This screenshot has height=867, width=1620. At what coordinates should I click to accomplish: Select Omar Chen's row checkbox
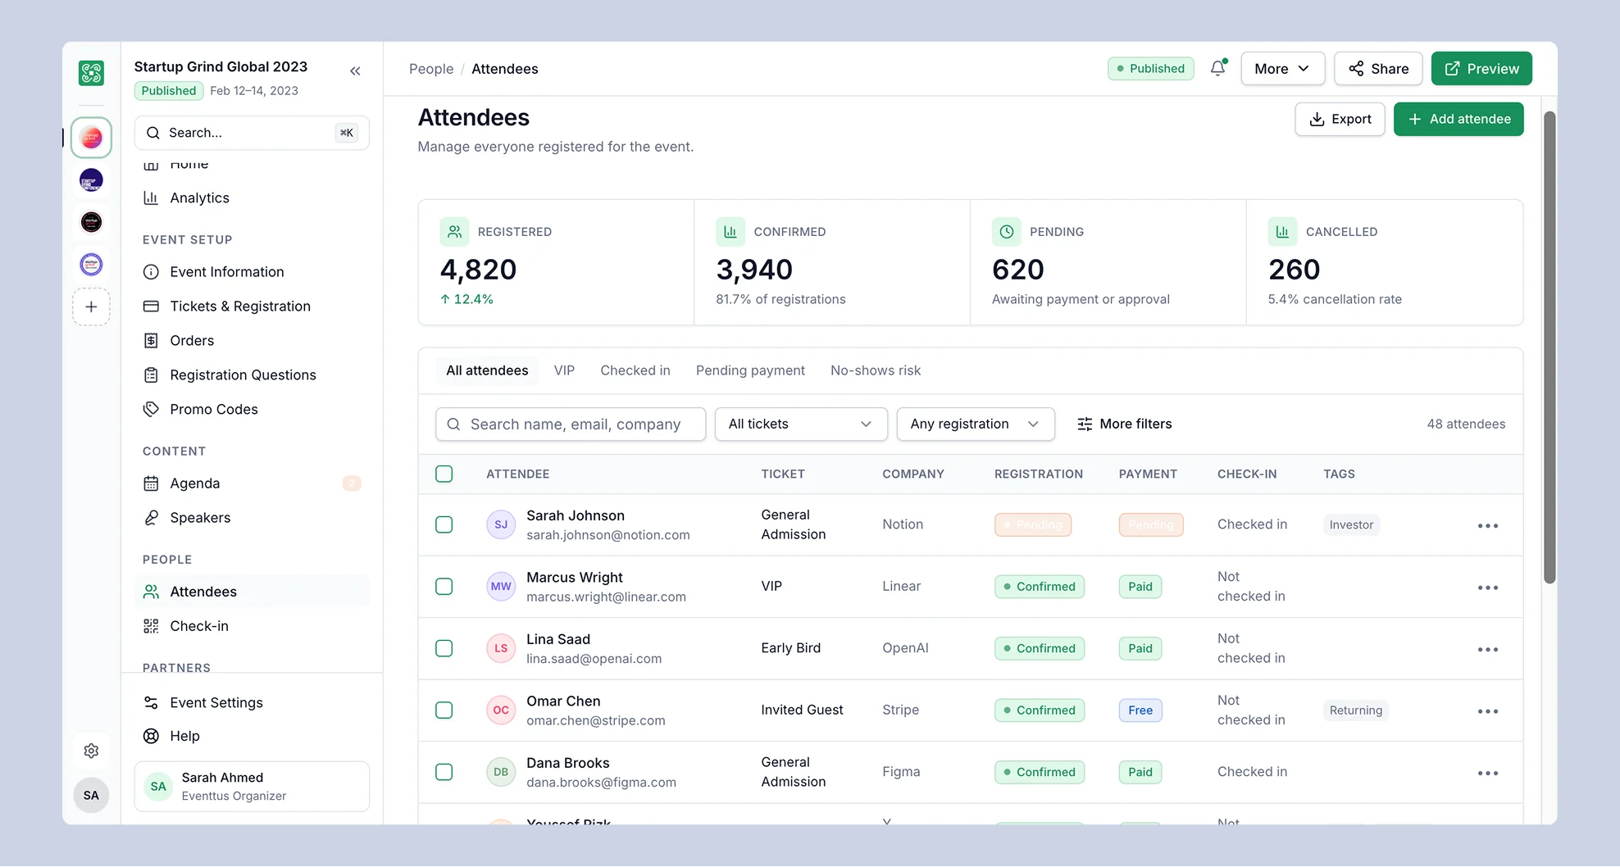[444, 710]
